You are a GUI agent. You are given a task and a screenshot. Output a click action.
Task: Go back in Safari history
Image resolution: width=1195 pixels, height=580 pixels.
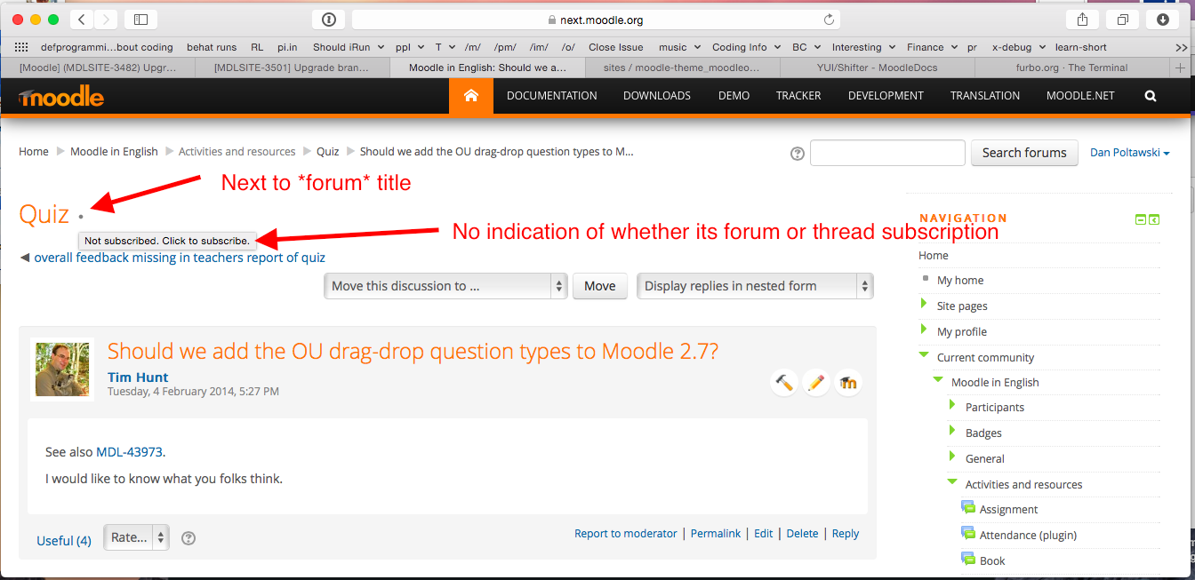[81, 20]
